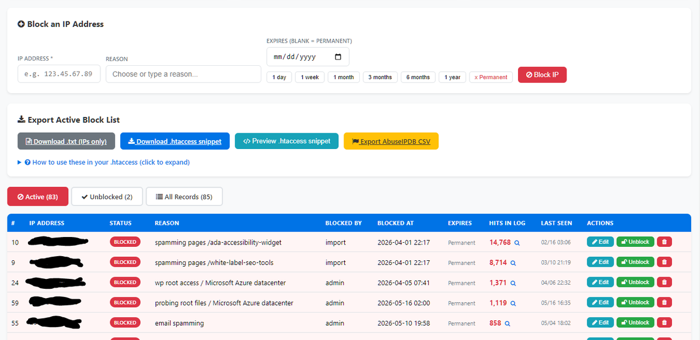The width and height of the screenshot is (700, 340).
Task: Click the LAST SEEN column header
Action: coord(556,223)
